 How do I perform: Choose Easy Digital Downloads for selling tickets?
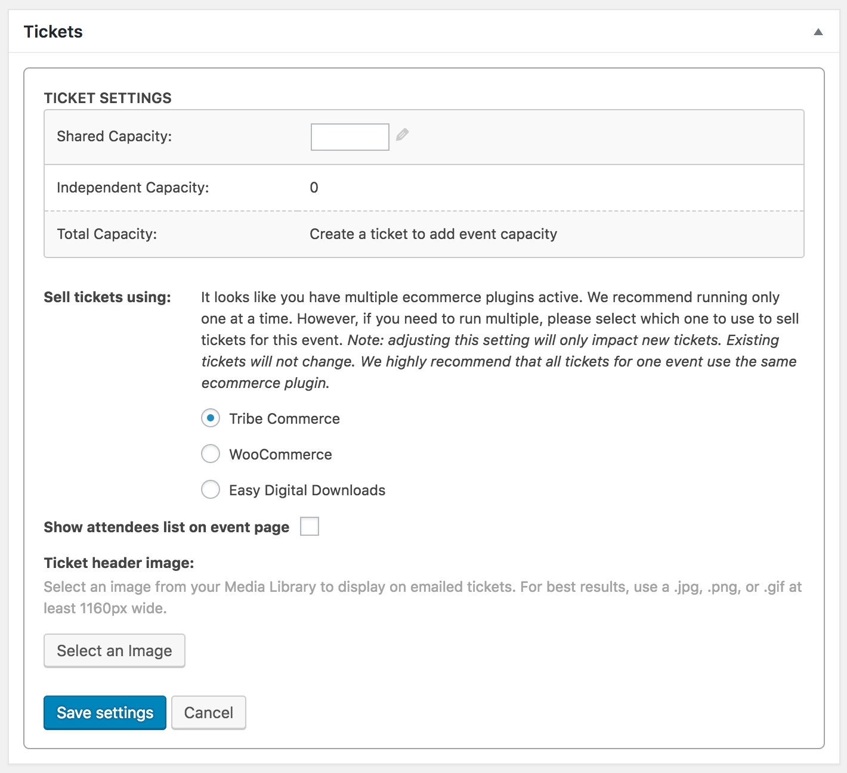click(x=210, y=489)
